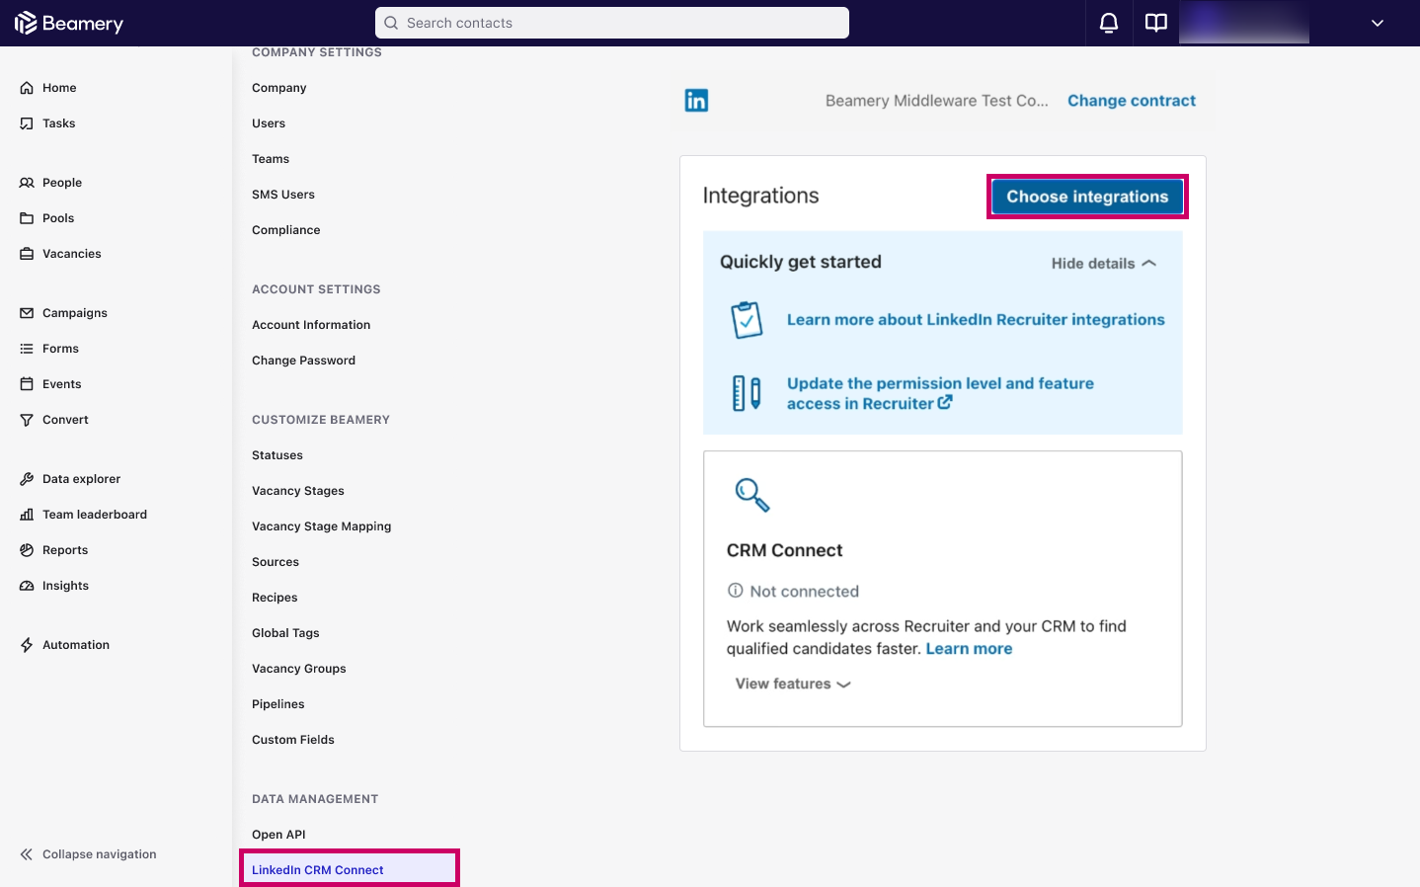
Task: Open the Open API settings
Action: point(278,835)
